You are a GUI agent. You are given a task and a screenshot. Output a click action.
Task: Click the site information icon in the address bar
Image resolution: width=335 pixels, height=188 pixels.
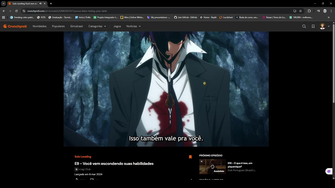click(24, 11)
